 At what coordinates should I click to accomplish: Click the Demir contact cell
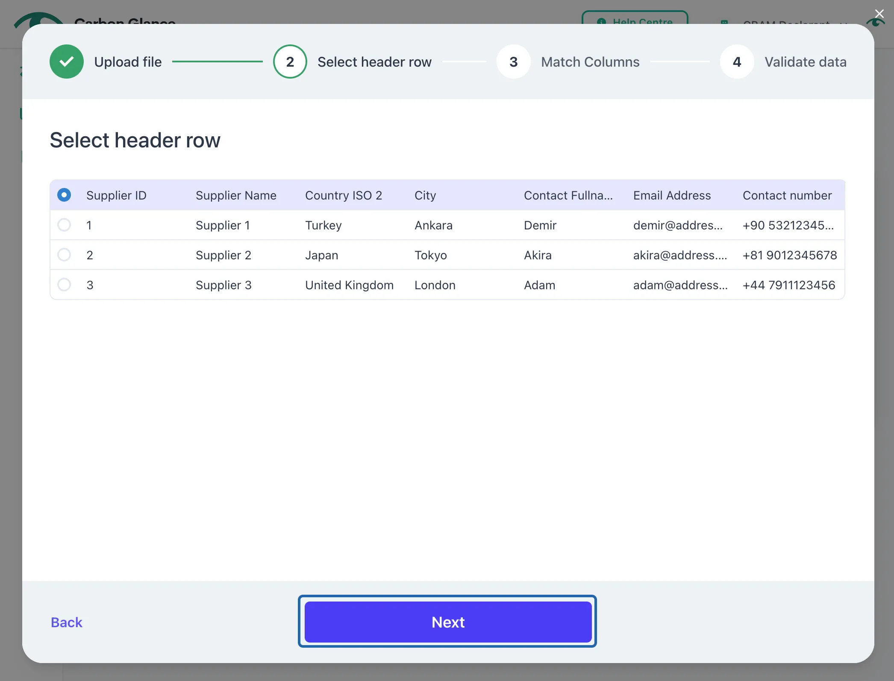click(x=540, y=225)
